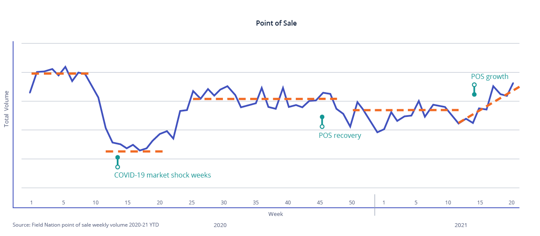Click the POS recovery marker pin icon
The width and height of the screenshot is (540, 236).
322,122
